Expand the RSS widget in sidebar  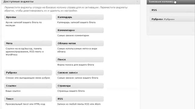click(x=172, y=10)
